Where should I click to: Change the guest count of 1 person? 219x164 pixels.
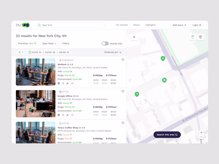point(21,52)
